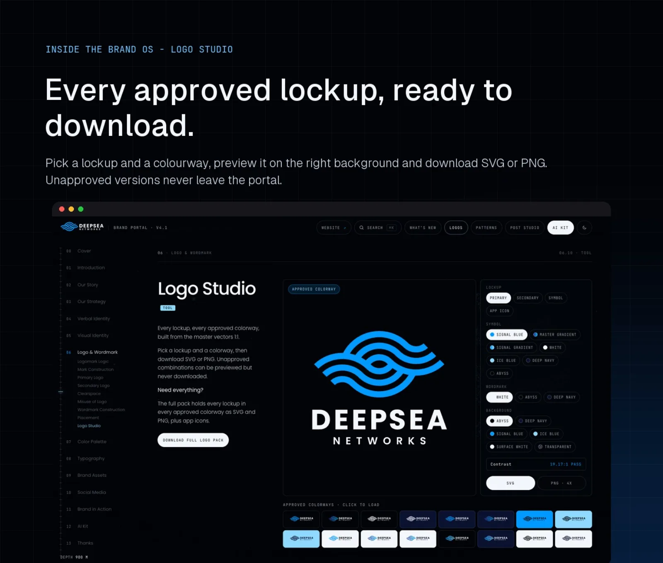Open the What's New tab
The height and width of the screenshot is (563, 663).
tap(423, 227)
